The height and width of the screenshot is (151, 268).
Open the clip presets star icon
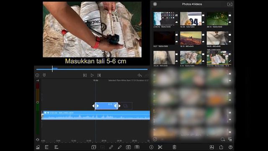(128, 147)
